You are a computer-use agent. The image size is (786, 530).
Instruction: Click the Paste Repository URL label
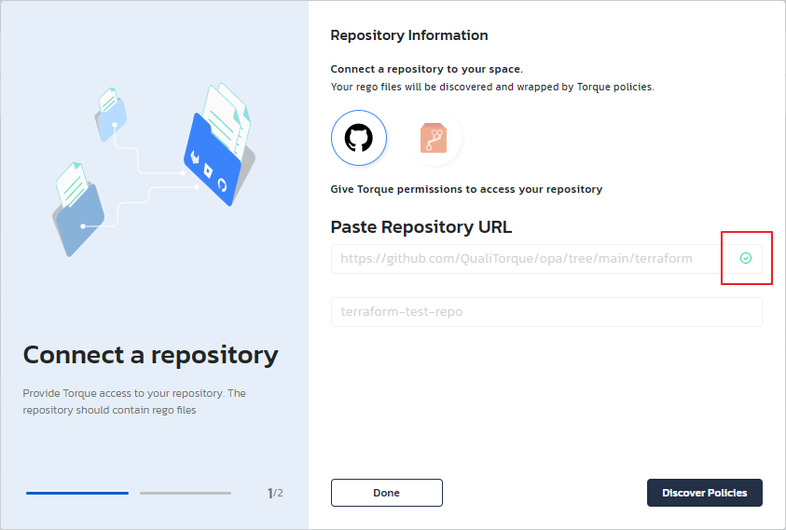click(x=421, y=227)
